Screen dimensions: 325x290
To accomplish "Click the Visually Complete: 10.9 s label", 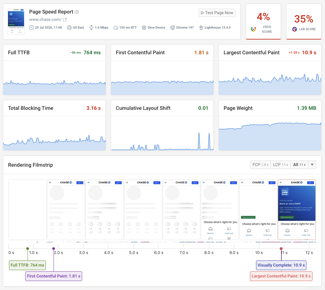I will tap(281, 265).
